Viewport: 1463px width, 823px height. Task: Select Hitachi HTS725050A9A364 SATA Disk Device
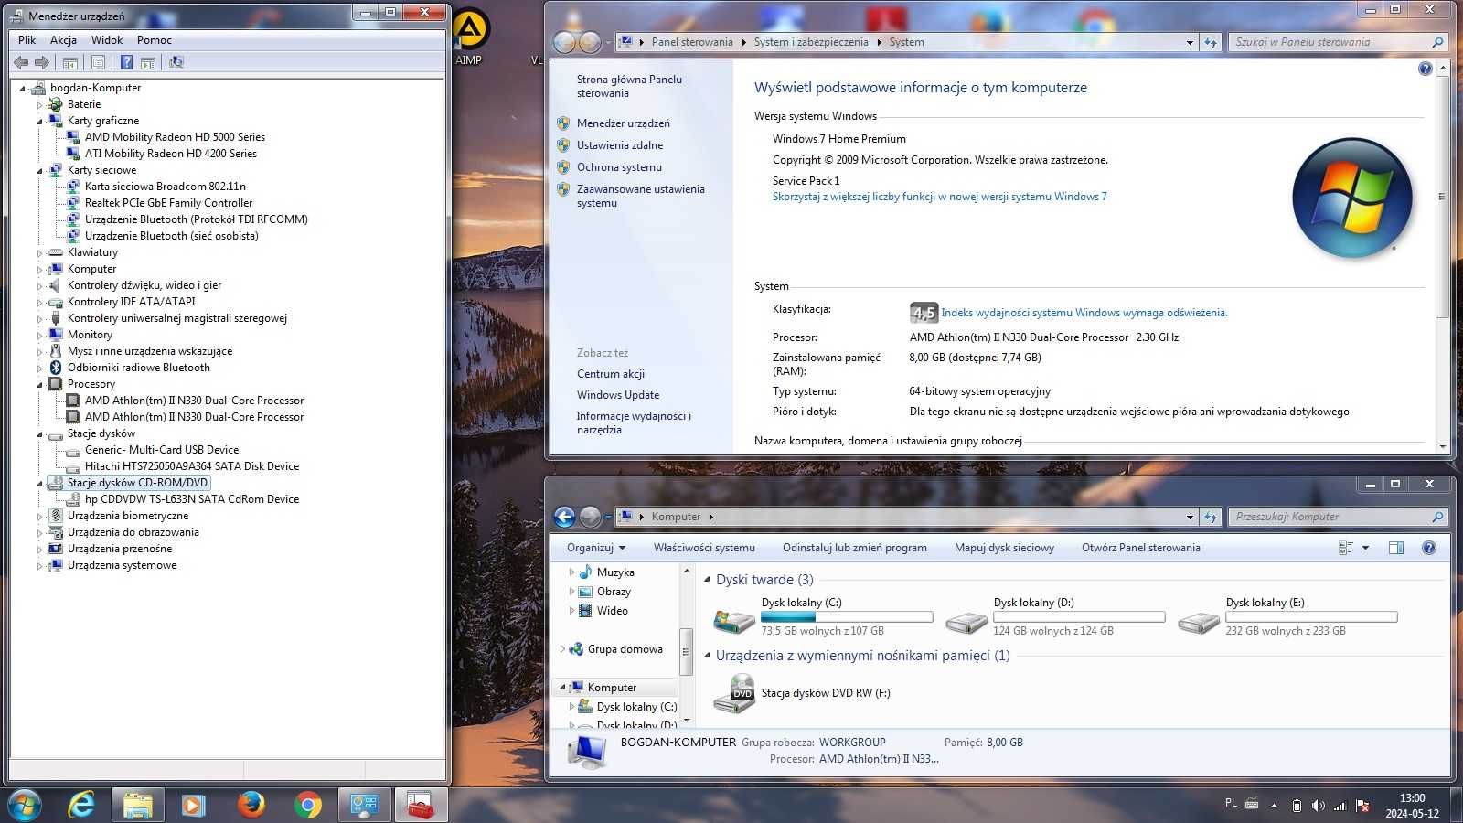[x=192, y=466]
